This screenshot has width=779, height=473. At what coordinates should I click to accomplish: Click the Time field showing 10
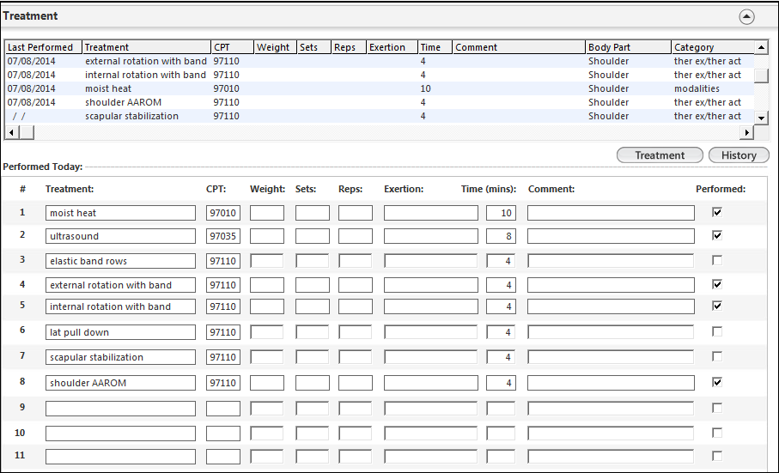(x=501, y=213)
